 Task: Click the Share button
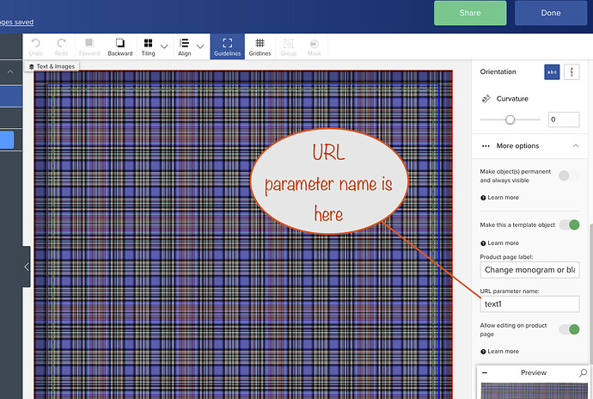click(x=470, y=13)
